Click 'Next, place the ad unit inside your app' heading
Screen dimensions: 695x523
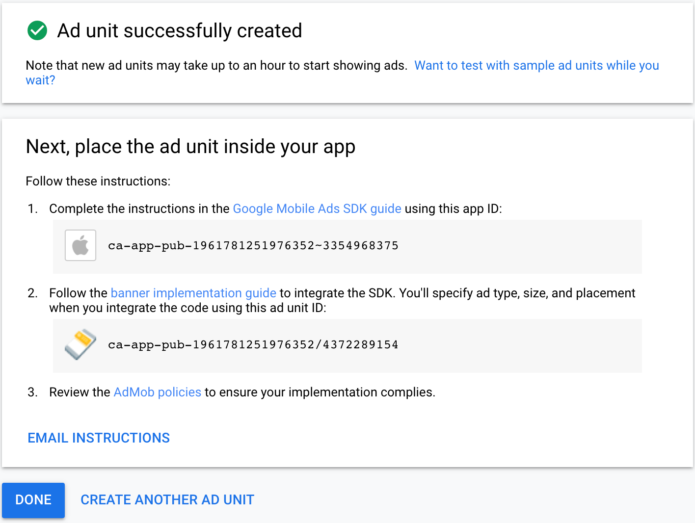pos(190,147)
